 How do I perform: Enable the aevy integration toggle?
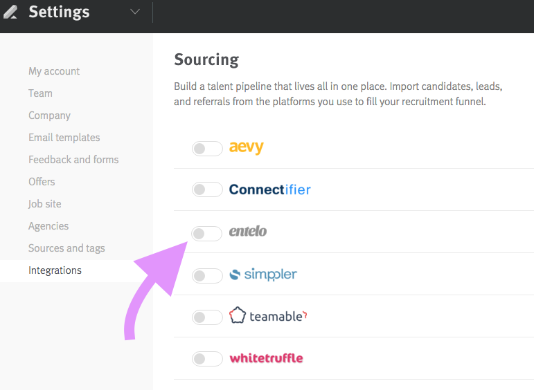click(x=207, y=149)
